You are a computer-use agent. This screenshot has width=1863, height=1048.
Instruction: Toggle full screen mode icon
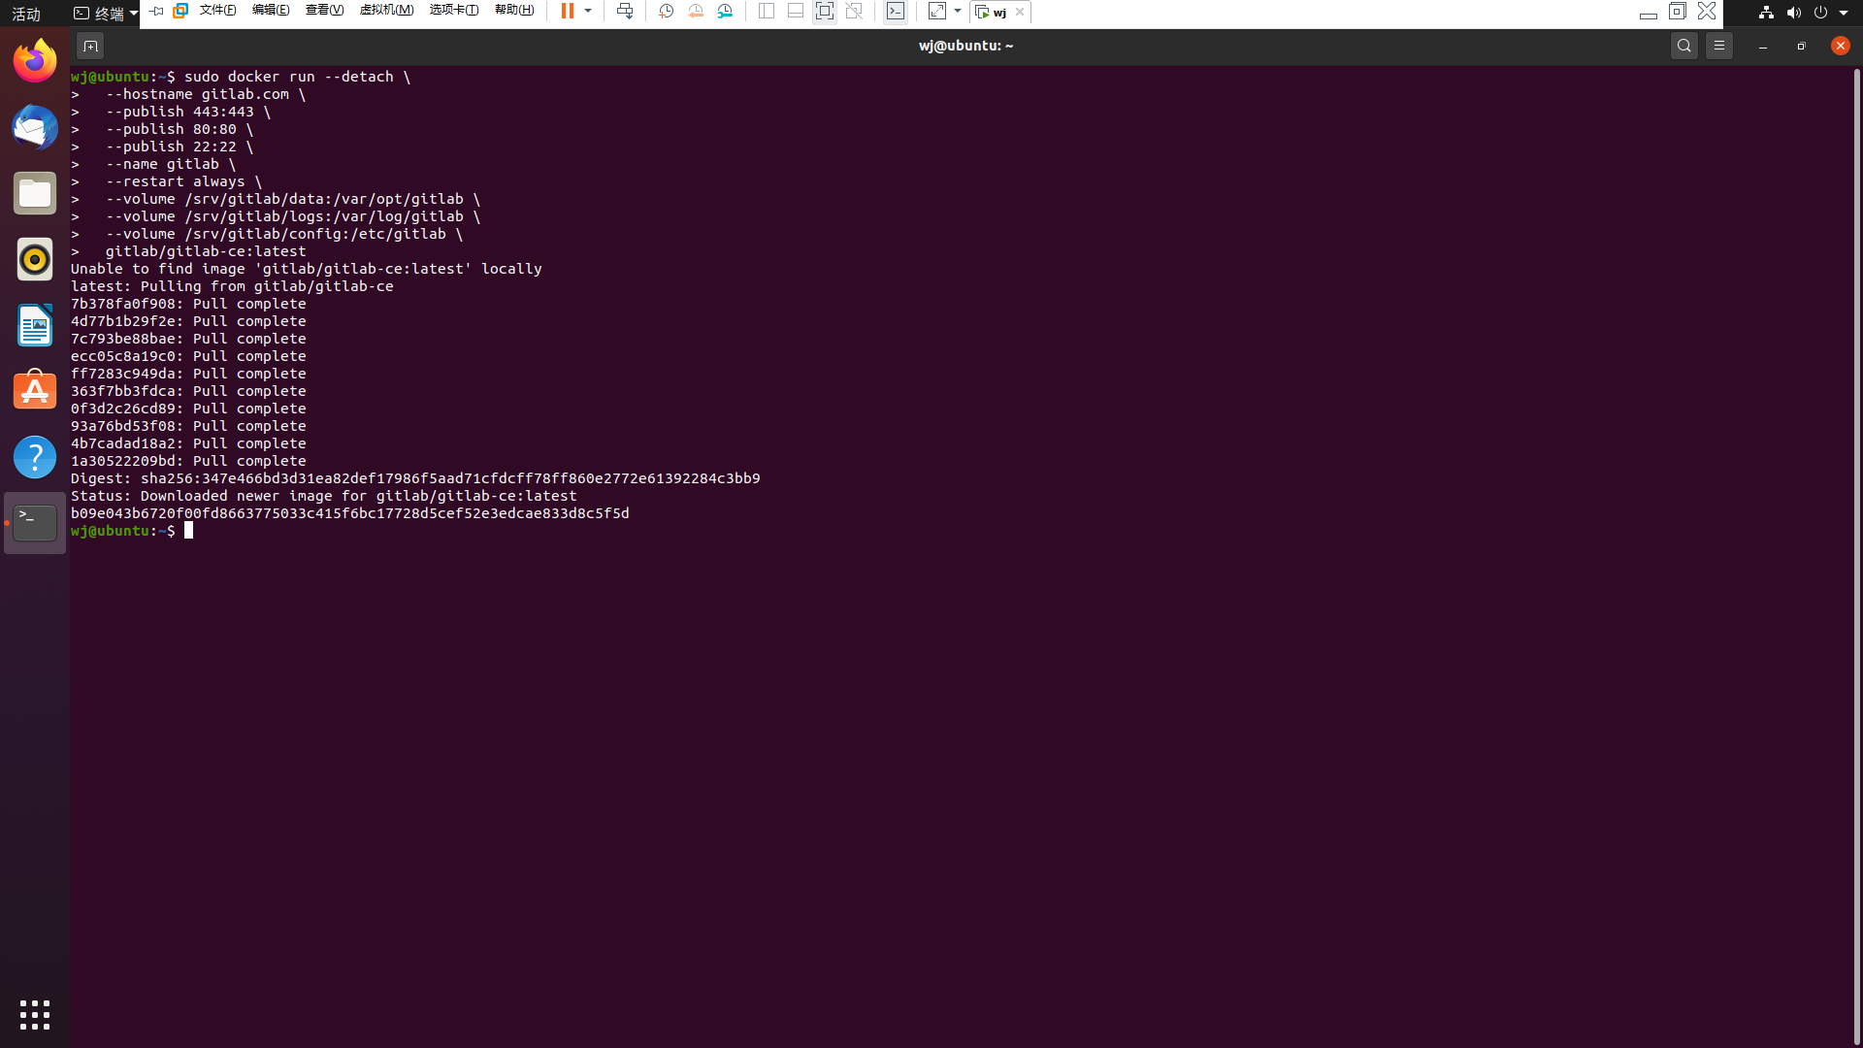825,11
